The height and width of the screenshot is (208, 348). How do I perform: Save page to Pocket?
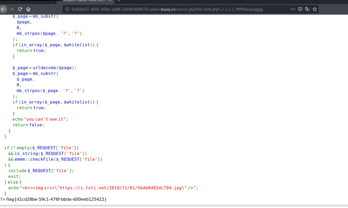pyautogui.click(x=300, y=9)
